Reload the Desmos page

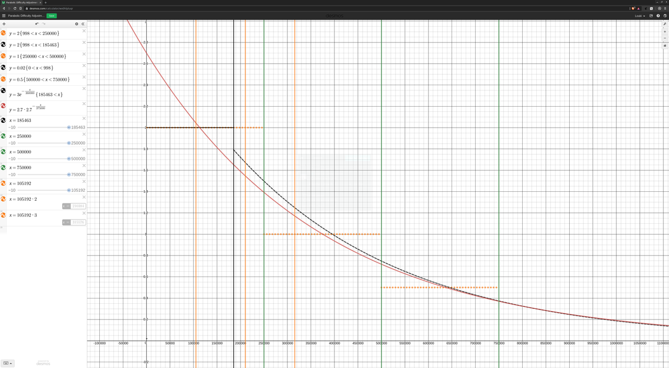(15, 8)
